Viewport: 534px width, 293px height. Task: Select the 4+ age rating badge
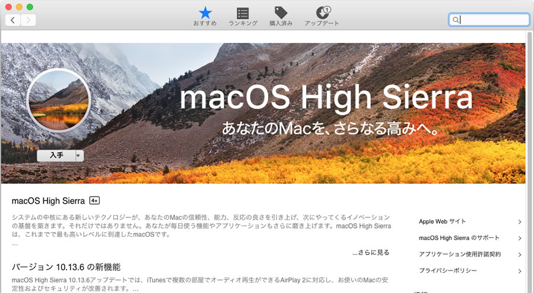tap(94, 201)
